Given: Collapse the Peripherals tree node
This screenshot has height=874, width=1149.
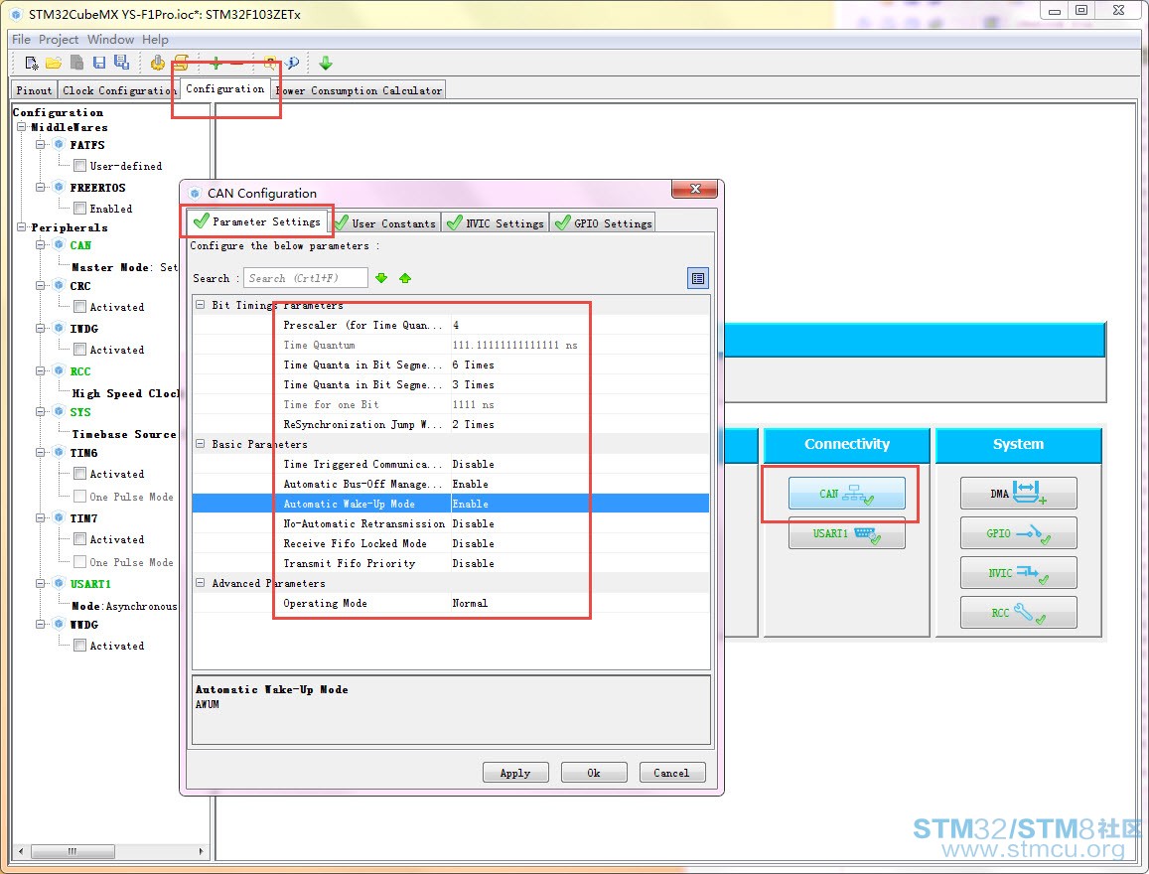Looking at the screenshot, I should point(21,227).
